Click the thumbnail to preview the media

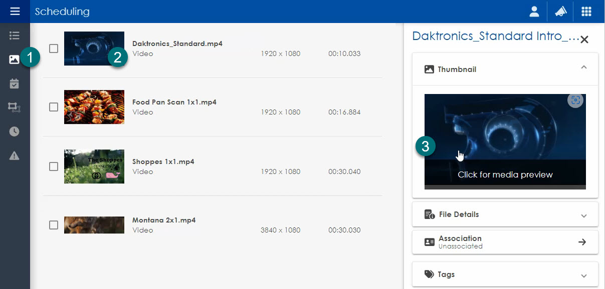[x=505, y=141]
